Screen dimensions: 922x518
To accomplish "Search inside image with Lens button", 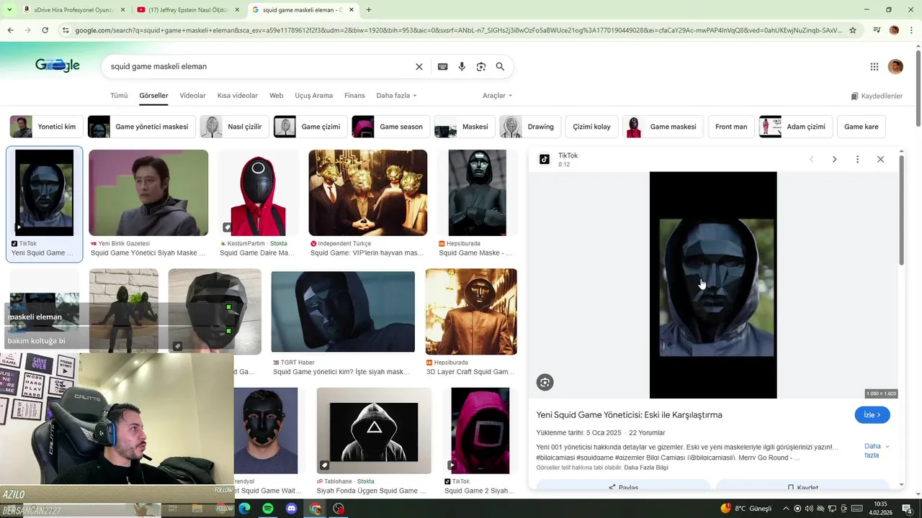I will pyautogui.click(x=545, y=383).
